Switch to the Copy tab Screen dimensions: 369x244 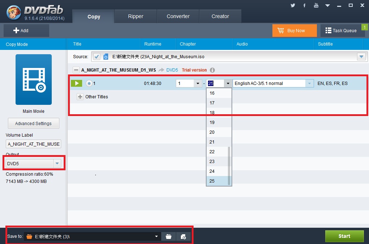click(x=94, y=17)
